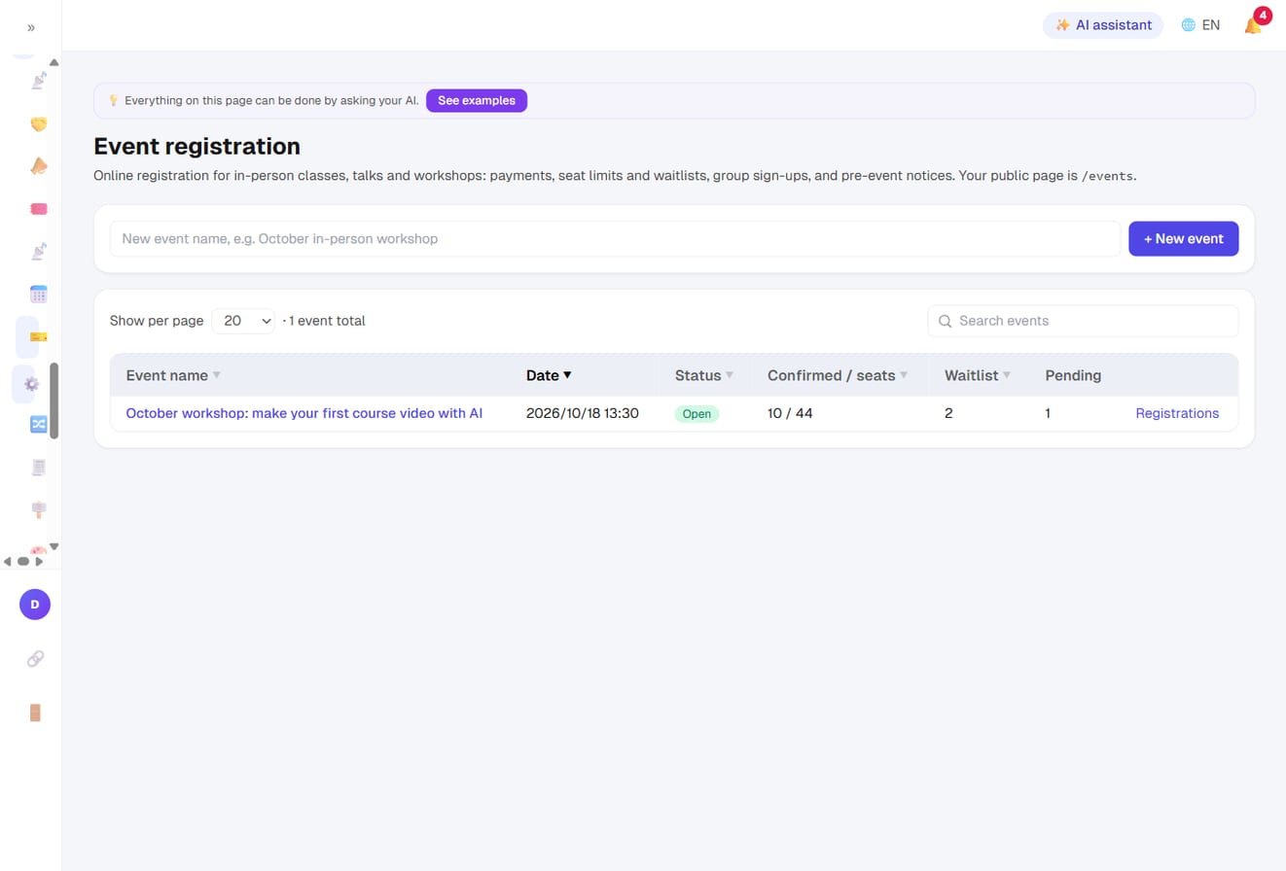Image resolution: width=1286 pixels, height=871 pixels.
Task: Open the pink ticket sidebar icon
Action: (x=39, y=209)
